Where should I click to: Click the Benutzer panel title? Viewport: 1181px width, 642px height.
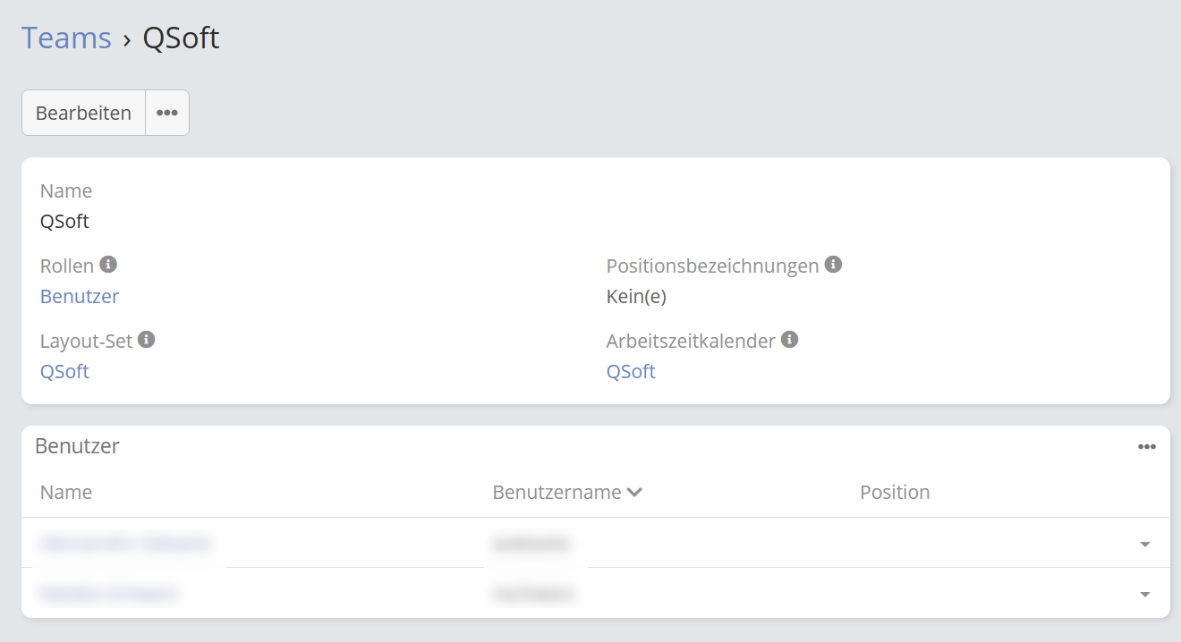tap(77, 446)
